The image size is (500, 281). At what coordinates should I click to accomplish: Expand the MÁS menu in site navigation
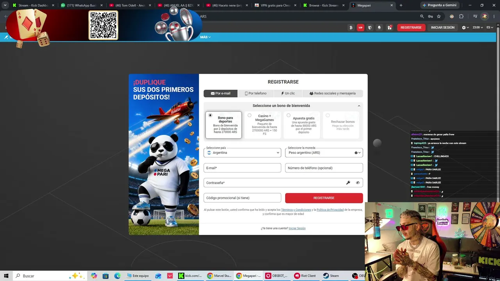click(205, 37)
